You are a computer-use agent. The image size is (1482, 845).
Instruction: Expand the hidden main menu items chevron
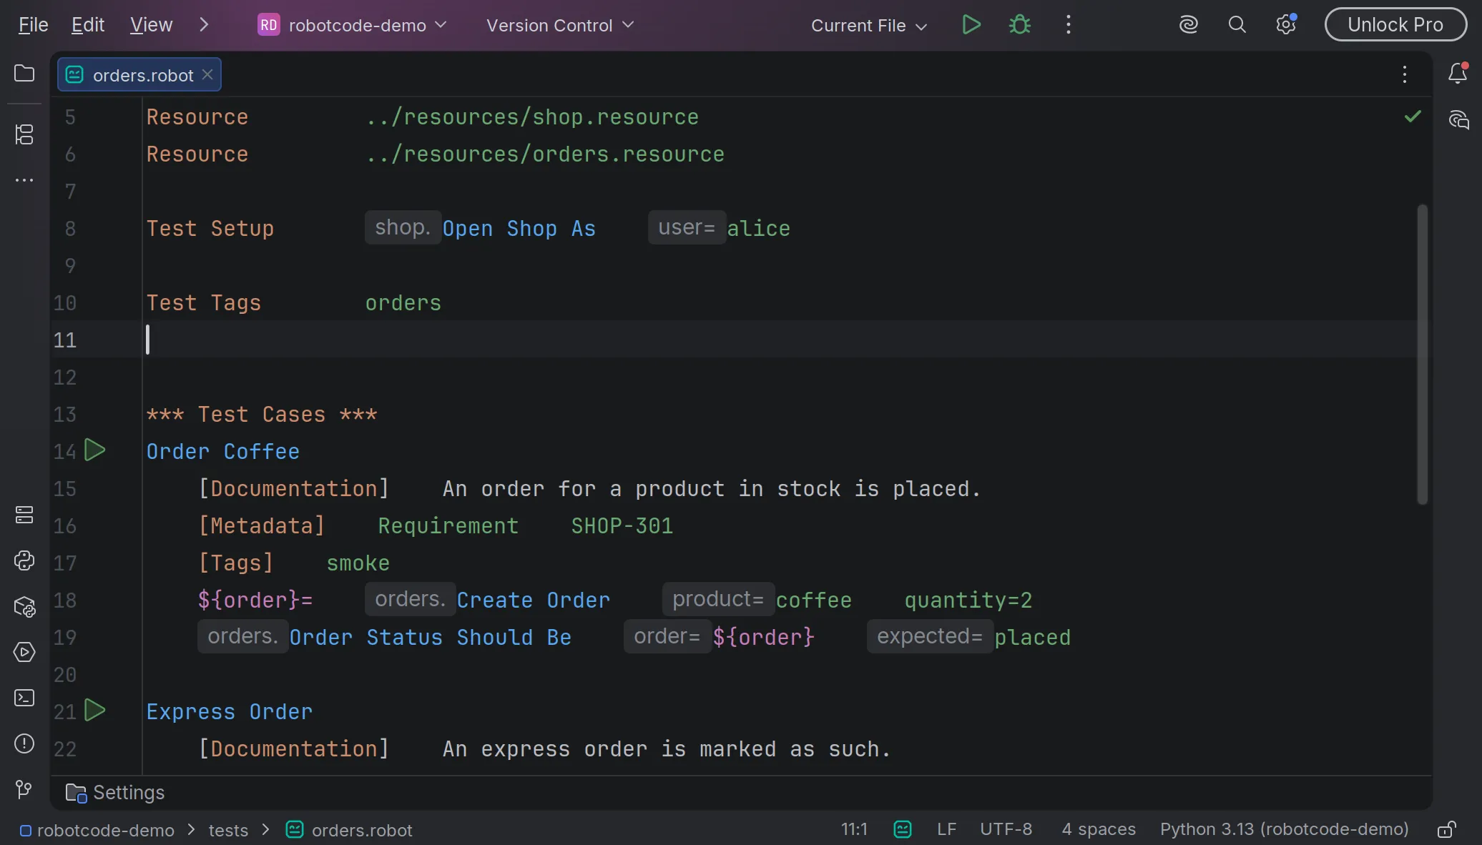click(x=204, y=25)
